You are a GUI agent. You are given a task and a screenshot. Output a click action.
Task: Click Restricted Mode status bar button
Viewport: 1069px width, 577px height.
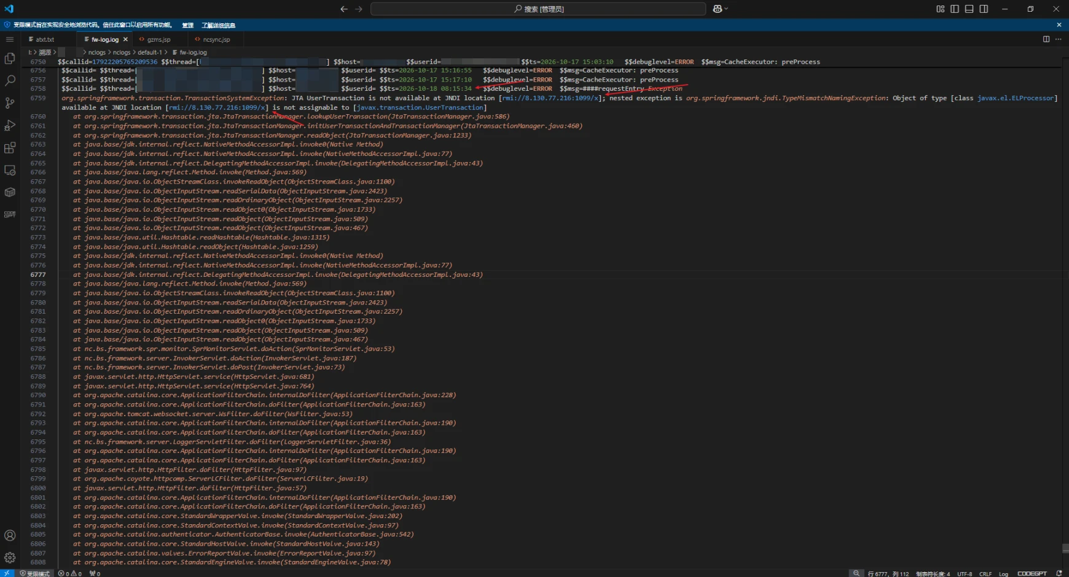(x=35, y=573)
